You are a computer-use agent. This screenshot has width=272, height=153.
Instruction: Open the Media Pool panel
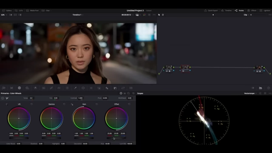32,11
